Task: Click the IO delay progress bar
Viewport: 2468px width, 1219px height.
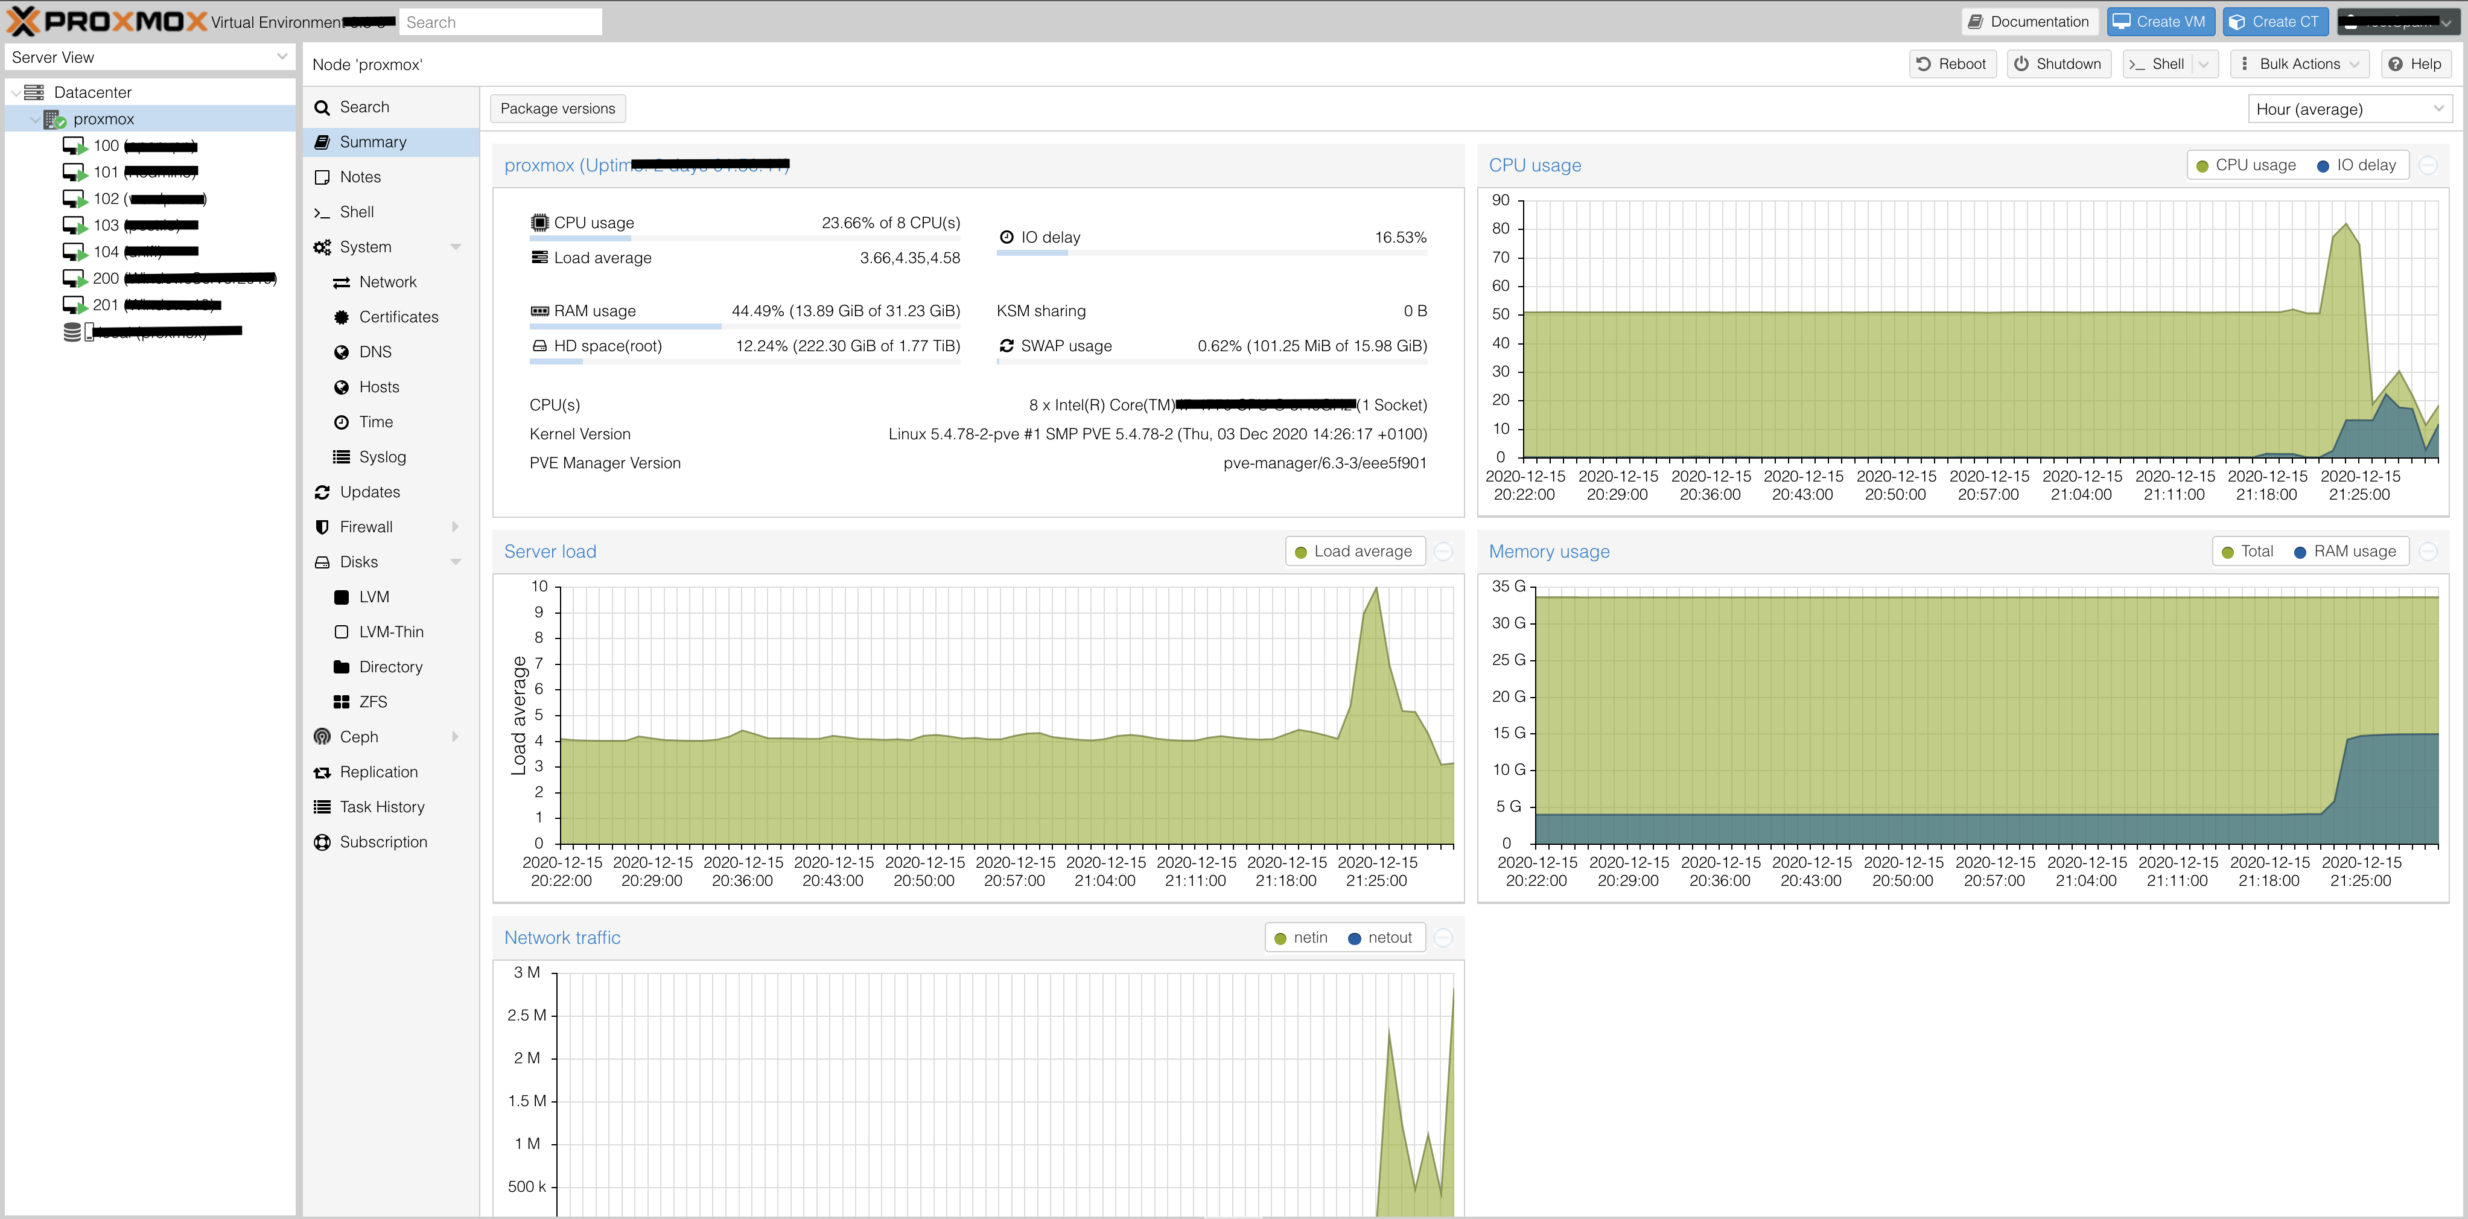Action: 1211,253
